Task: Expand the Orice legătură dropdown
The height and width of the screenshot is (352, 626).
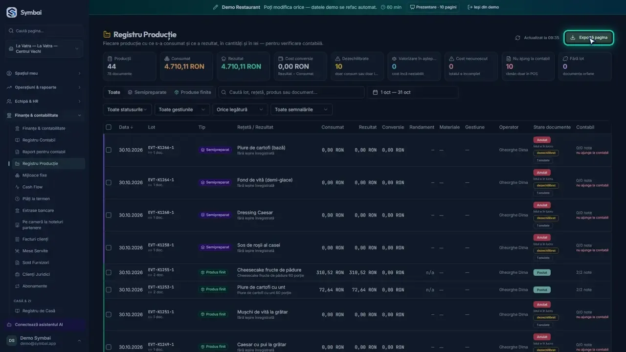Action: [x=240, y=110]
